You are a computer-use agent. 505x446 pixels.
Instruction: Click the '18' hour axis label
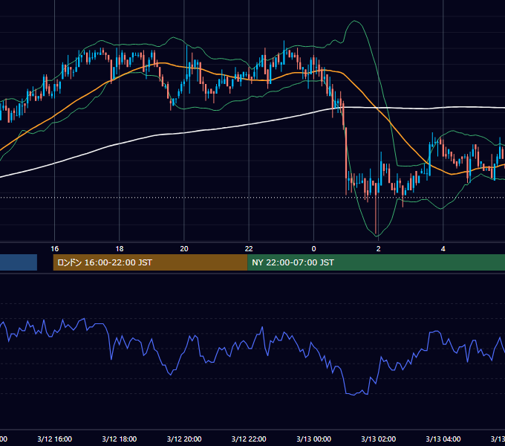120,249
